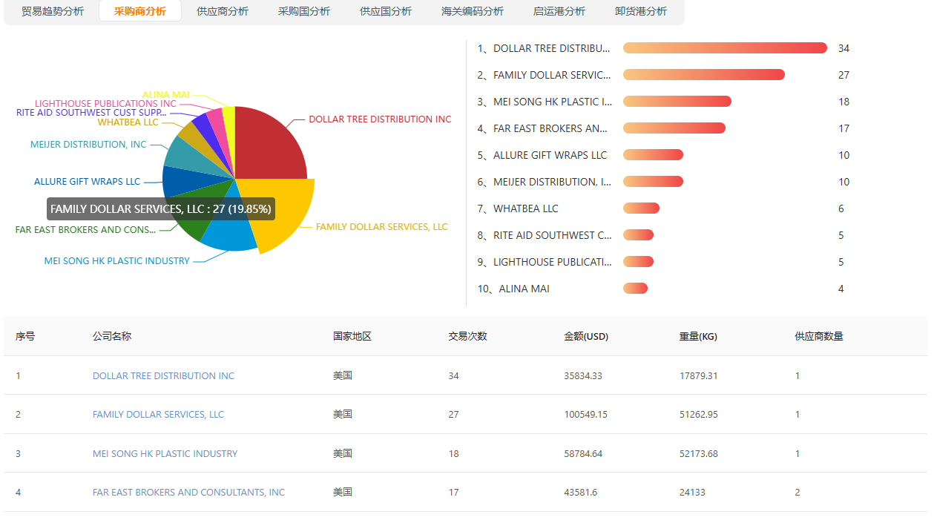This screenshot has width=934, height=526.
Task: Click weight cell 52173.68
Action: [699, 453]
